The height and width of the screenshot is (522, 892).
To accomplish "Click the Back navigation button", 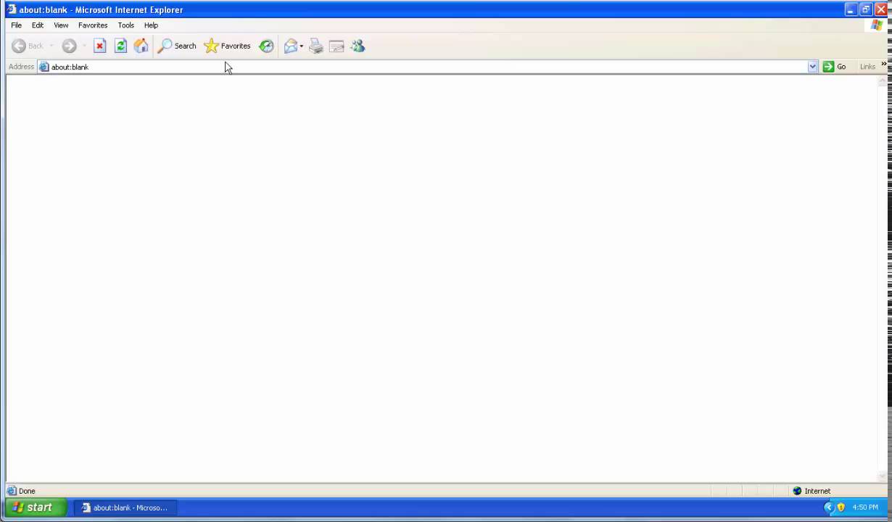I will coord(28,46).
